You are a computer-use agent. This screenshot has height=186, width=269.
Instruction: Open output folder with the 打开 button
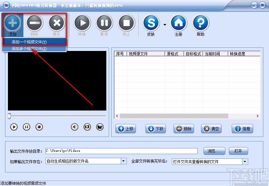(x=238, y=151)
